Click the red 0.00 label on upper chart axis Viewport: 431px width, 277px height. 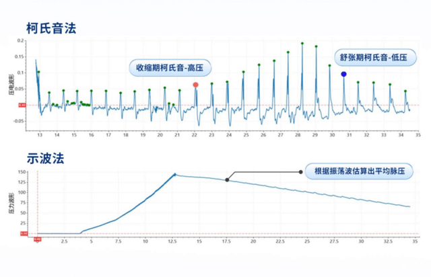[22, 105]
